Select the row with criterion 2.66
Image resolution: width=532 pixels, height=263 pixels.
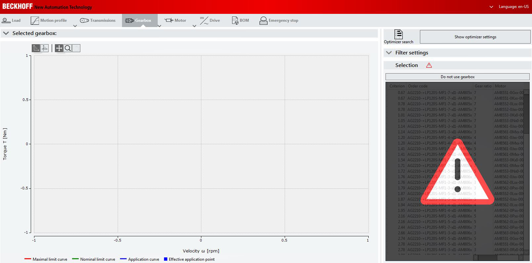tap(456, 233)
